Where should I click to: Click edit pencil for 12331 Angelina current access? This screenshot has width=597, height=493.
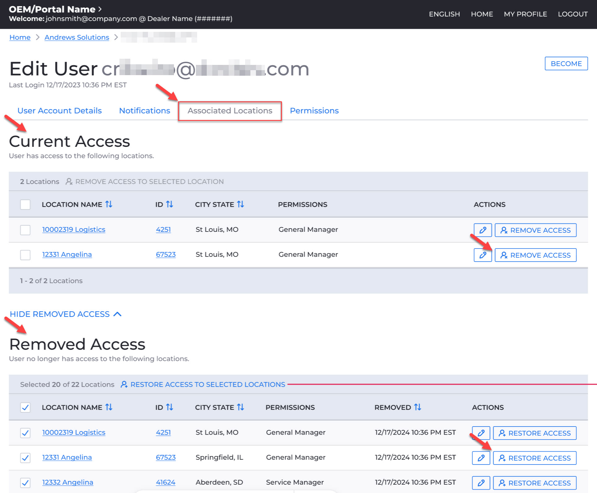482,255
